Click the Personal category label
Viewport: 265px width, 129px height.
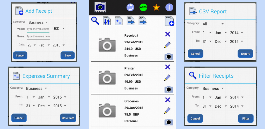(x=131, y=121)
